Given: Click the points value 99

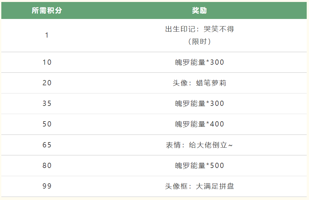Looking at the screenshot, I should 47,186.
